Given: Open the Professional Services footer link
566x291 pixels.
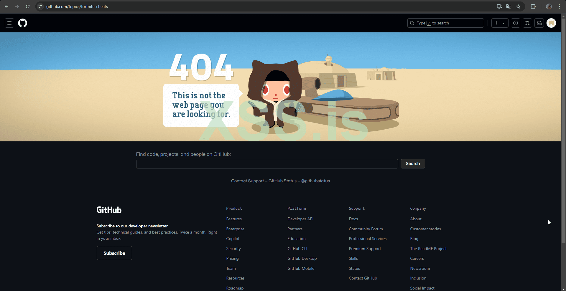Looking at the screenshot, I should point(368,239).
